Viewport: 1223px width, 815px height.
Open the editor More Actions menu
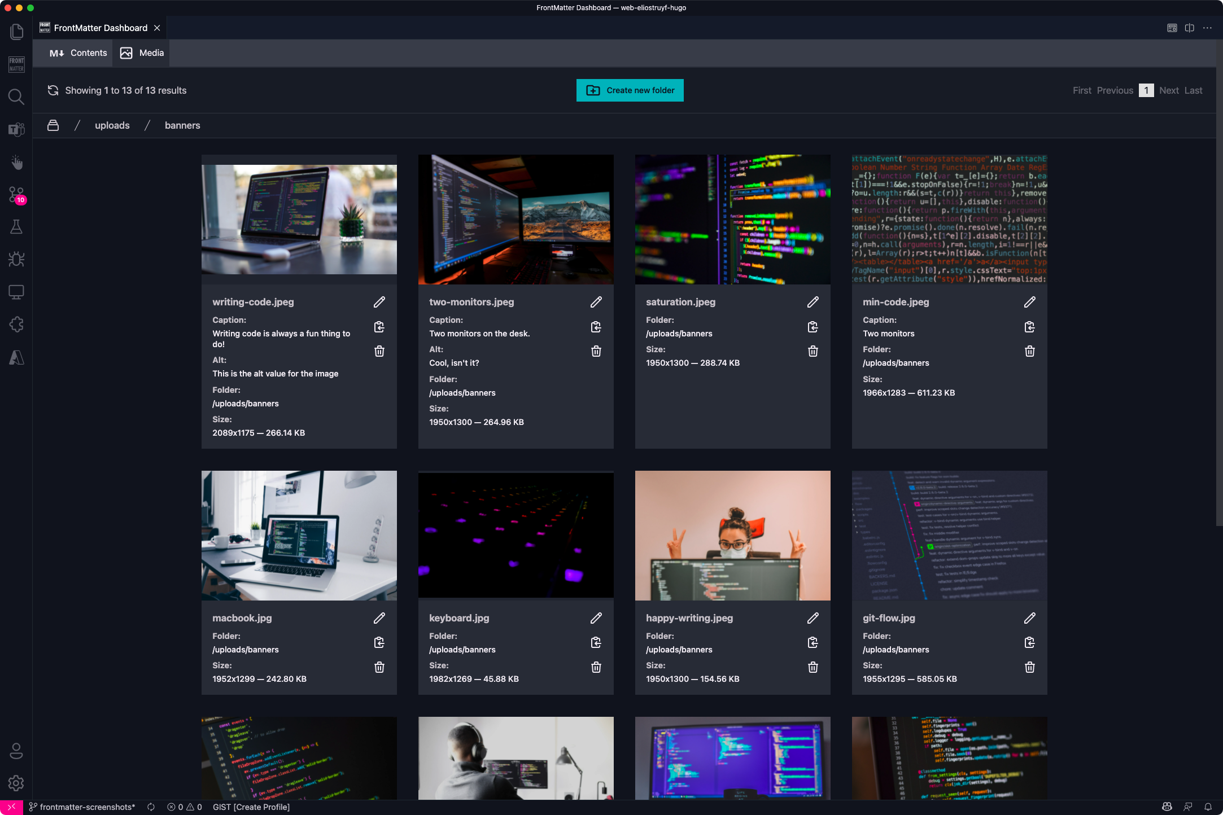click(1207, 28)
